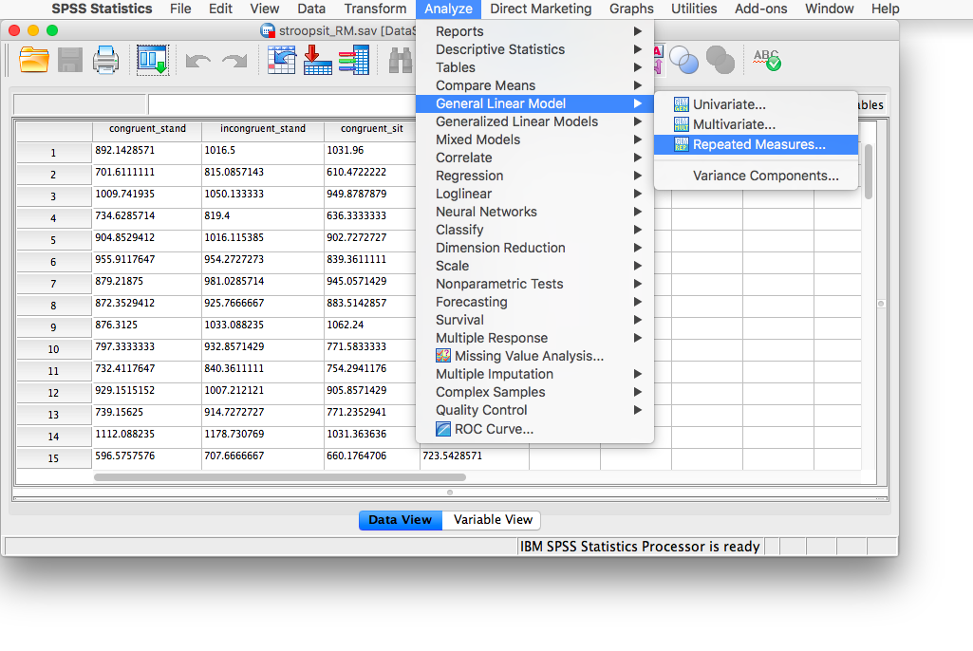This screenshot has height=651, width=973.
Task: Run spell check with the ABC icon
Action: click(x=767, y=60)
